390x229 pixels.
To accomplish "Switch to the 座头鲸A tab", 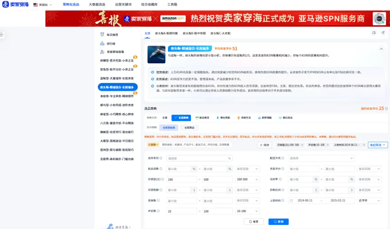I will [166, 33].
